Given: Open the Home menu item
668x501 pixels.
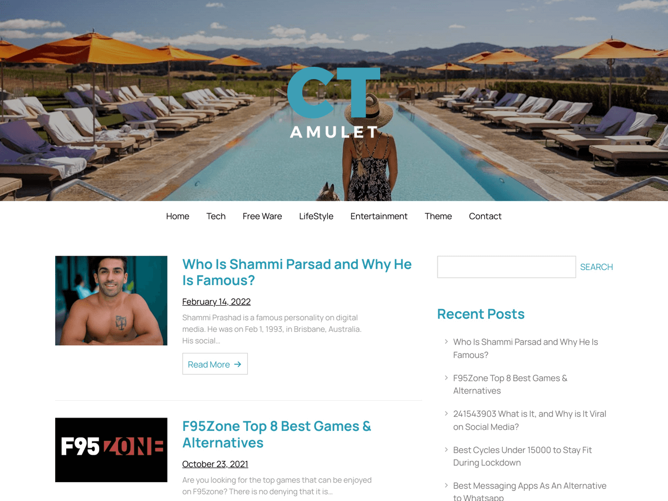Looking at the screenshot, I should point(178,216).
